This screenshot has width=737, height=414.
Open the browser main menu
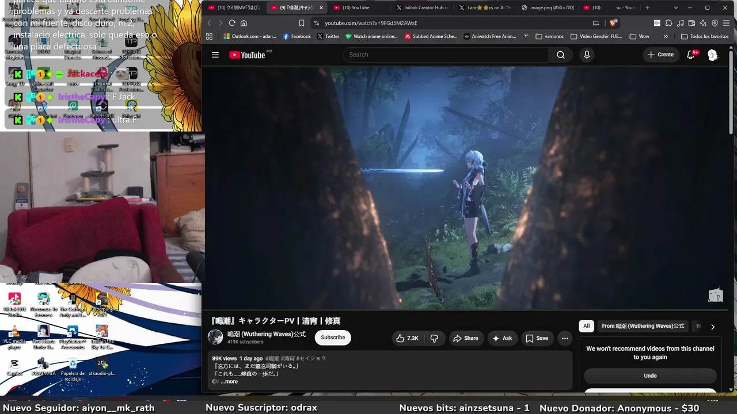pos(725,23)
